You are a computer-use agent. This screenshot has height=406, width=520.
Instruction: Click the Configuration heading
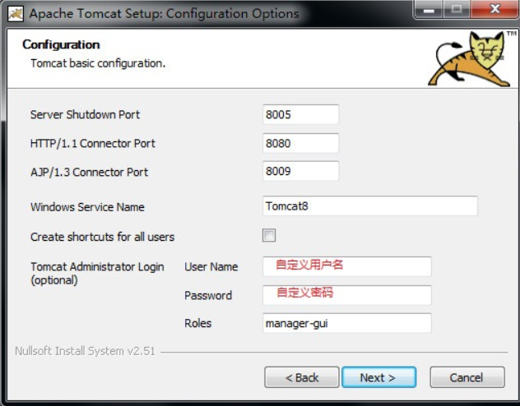pyautogui.click(x=61, y=44)
